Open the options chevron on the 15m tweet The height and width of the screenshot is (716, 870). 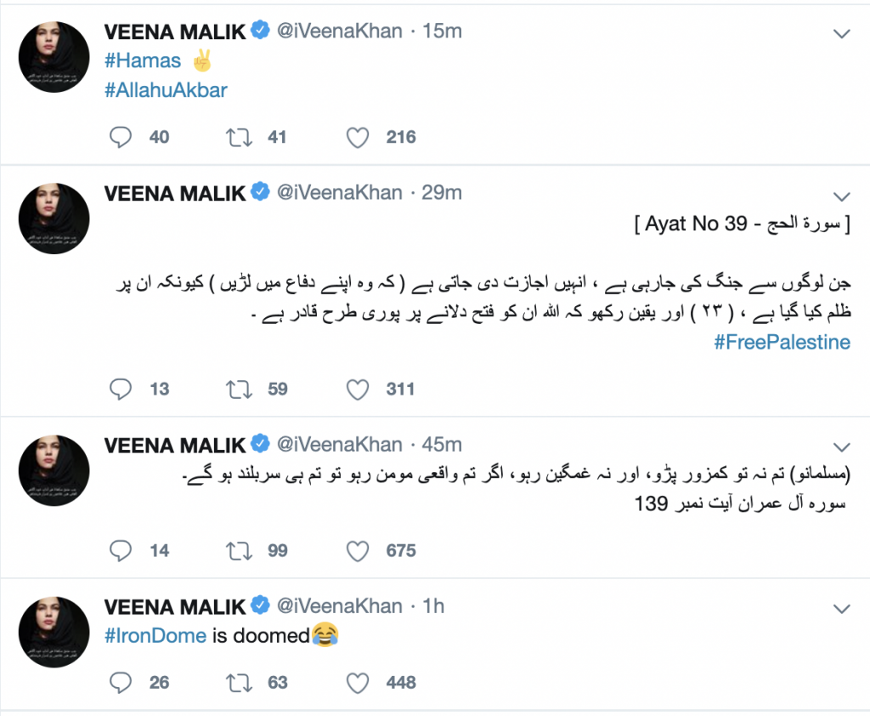[841, 34]
